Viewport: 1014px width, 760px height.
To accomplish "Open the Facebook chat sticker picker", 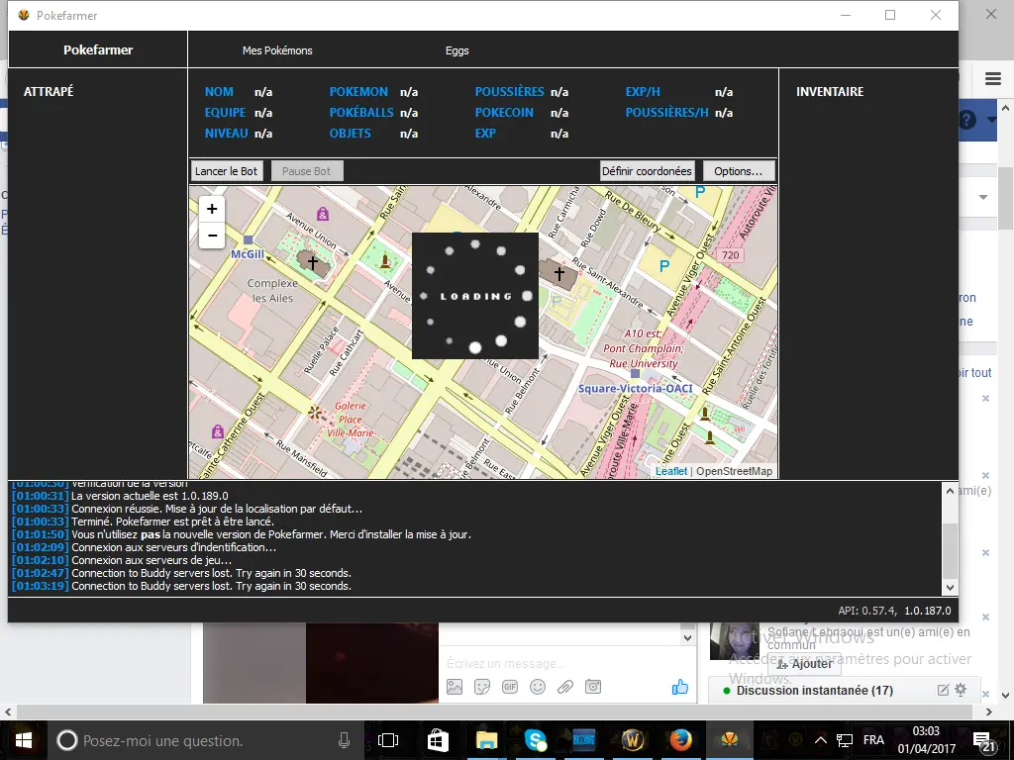I will (x=482, y=687).
